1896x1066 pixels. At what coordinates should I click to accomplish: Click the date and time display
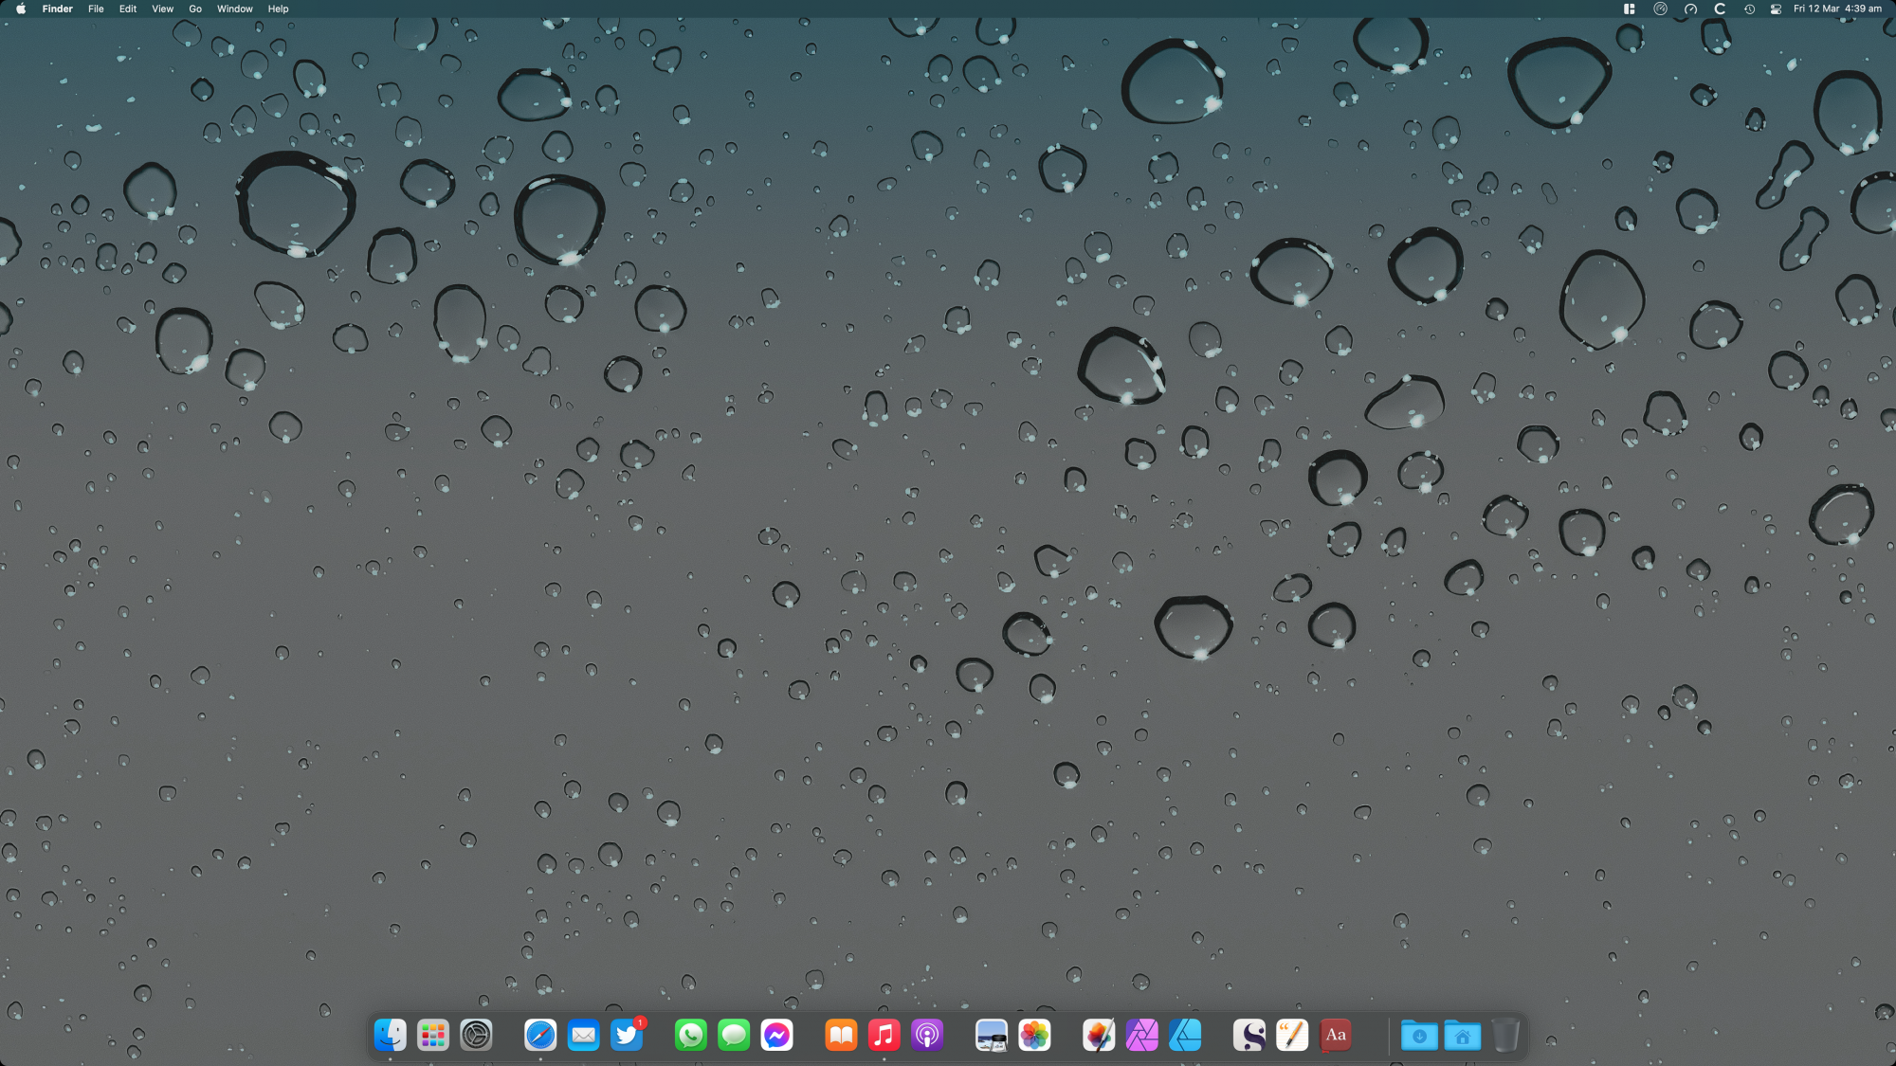click(x=1837, y=9)
